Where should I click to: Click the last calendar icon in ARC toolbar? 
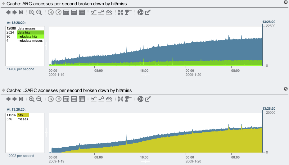82,12
